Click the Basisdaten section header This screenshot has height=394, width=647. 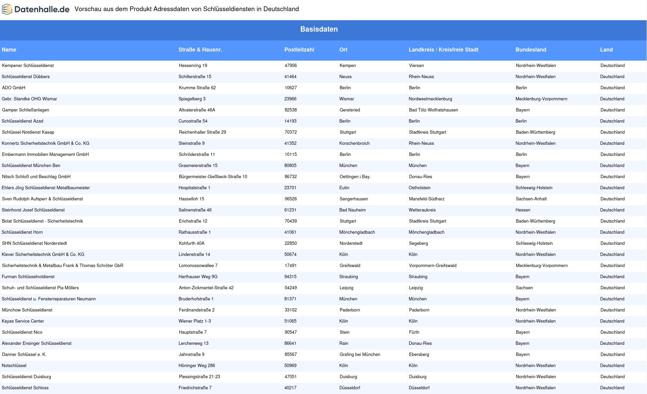tap(319, 29)
